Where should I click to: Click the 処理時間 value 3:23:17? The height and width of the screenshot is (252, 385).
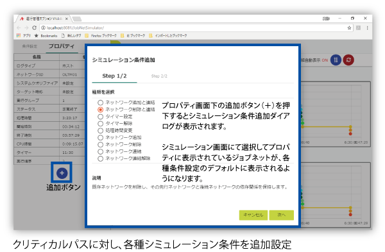pos(70,118)
